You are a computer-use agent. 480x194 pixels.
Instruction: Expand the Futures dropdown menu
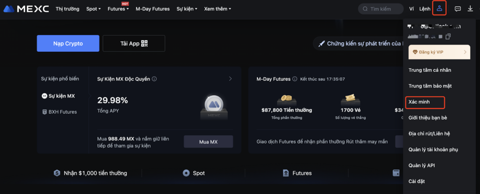pyautogui.click(x=118, y=9)
